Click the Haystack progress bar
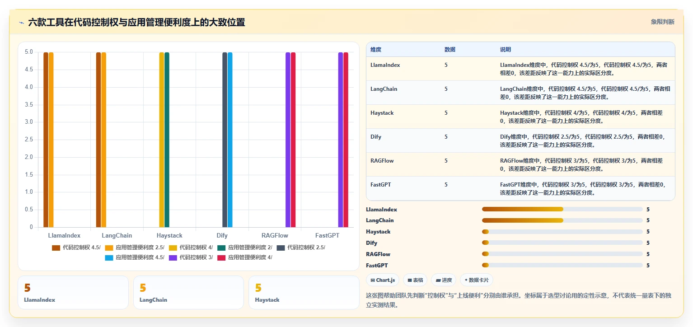Screen dimensions: 693x327 point(562,232)
